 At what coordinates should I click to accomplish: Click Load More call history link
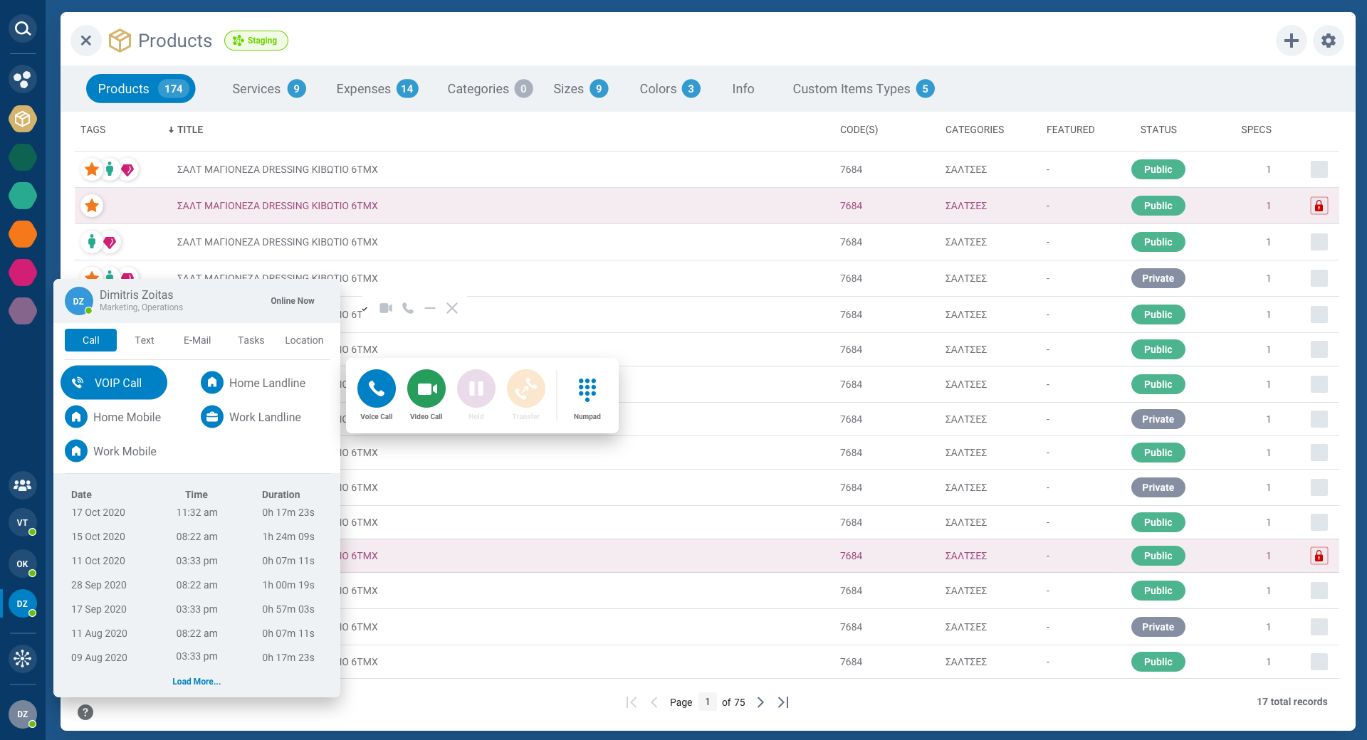(197, 682)
